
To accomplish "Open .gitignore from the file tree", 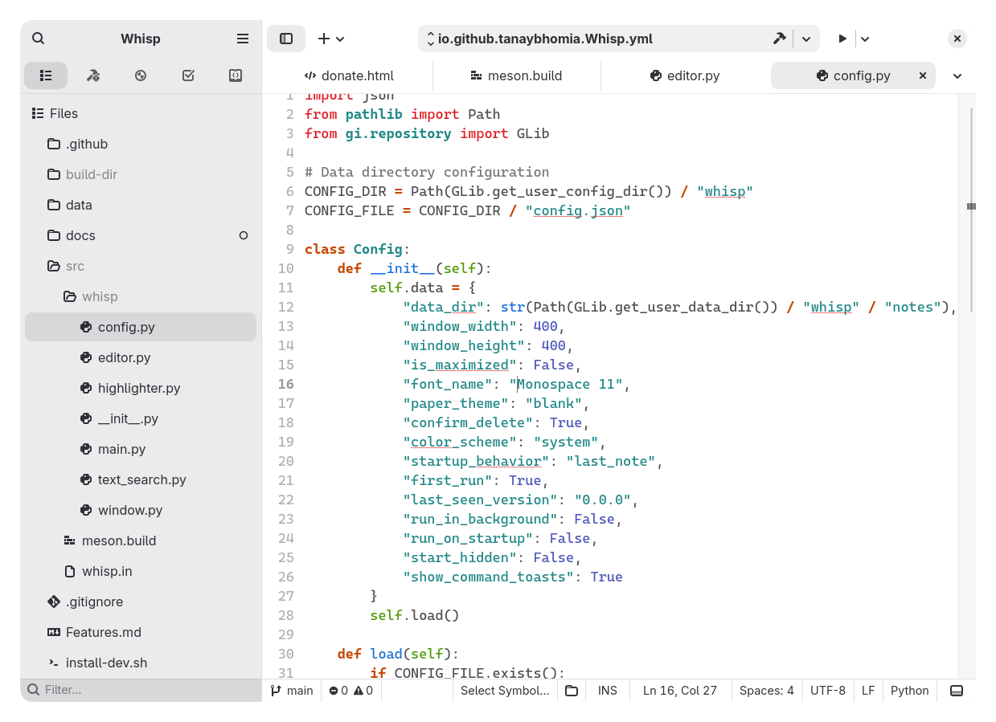I will (x=141, y=602).
